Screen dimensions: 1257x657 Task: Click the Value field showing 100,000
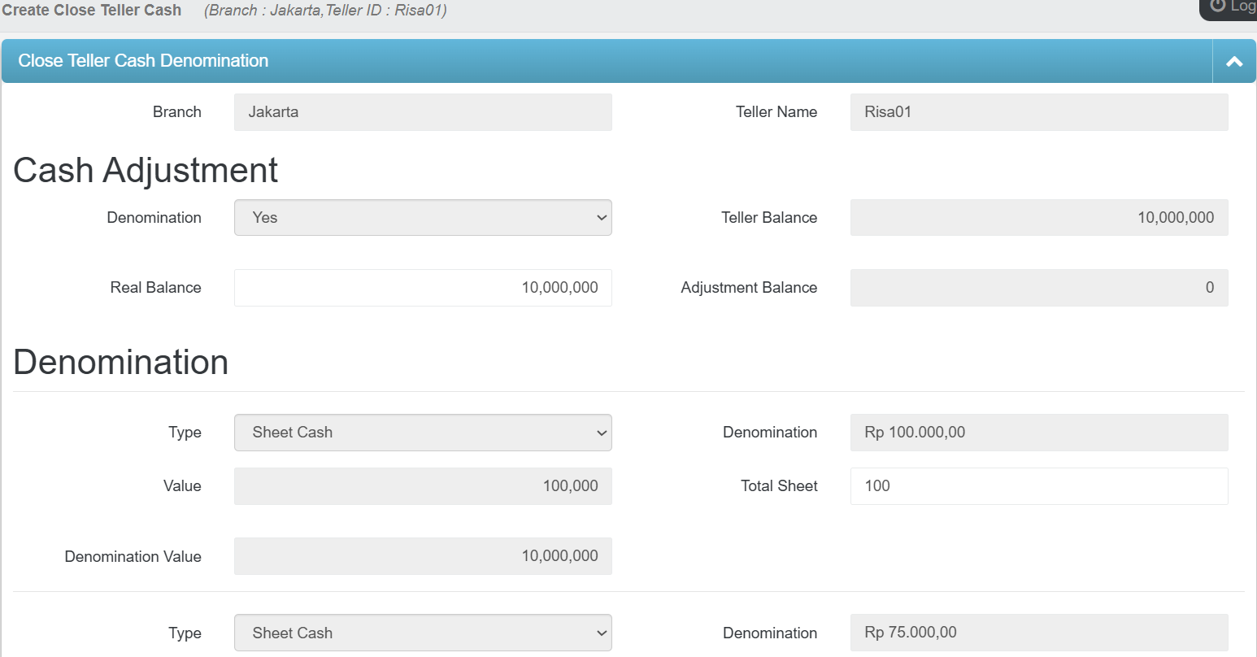point(423,486)
